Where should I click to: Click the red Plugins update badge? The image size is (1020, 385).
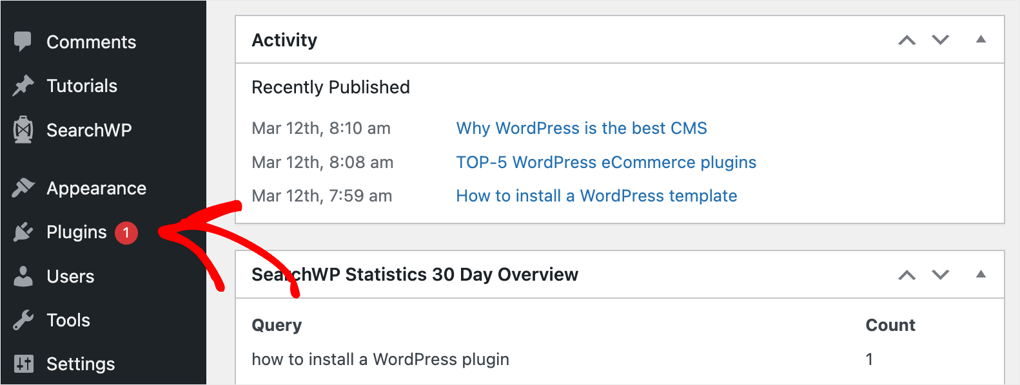point(126,232)
